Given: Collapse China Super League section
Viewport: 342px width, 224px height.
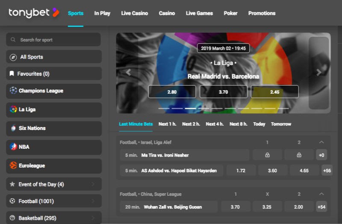Looking at the screenshot, I should pos(321,194).
